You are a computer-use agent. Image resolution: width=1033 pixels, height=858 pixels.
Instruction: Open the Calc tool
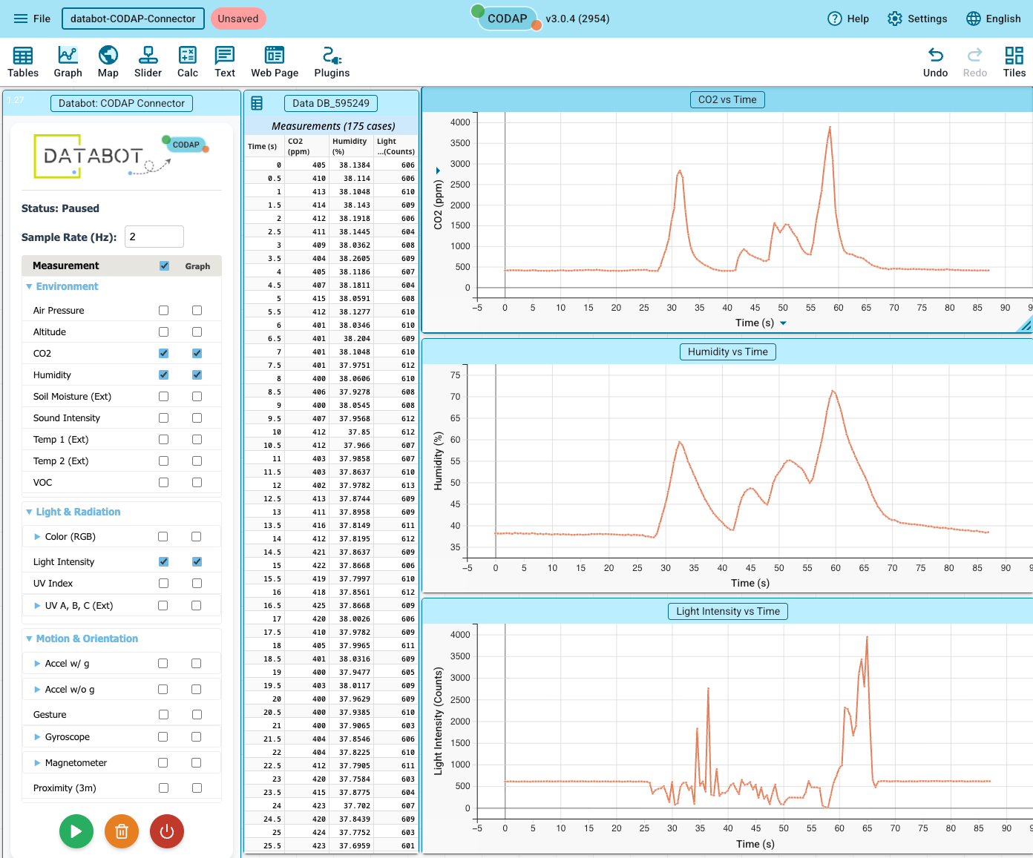click(188, 62)
